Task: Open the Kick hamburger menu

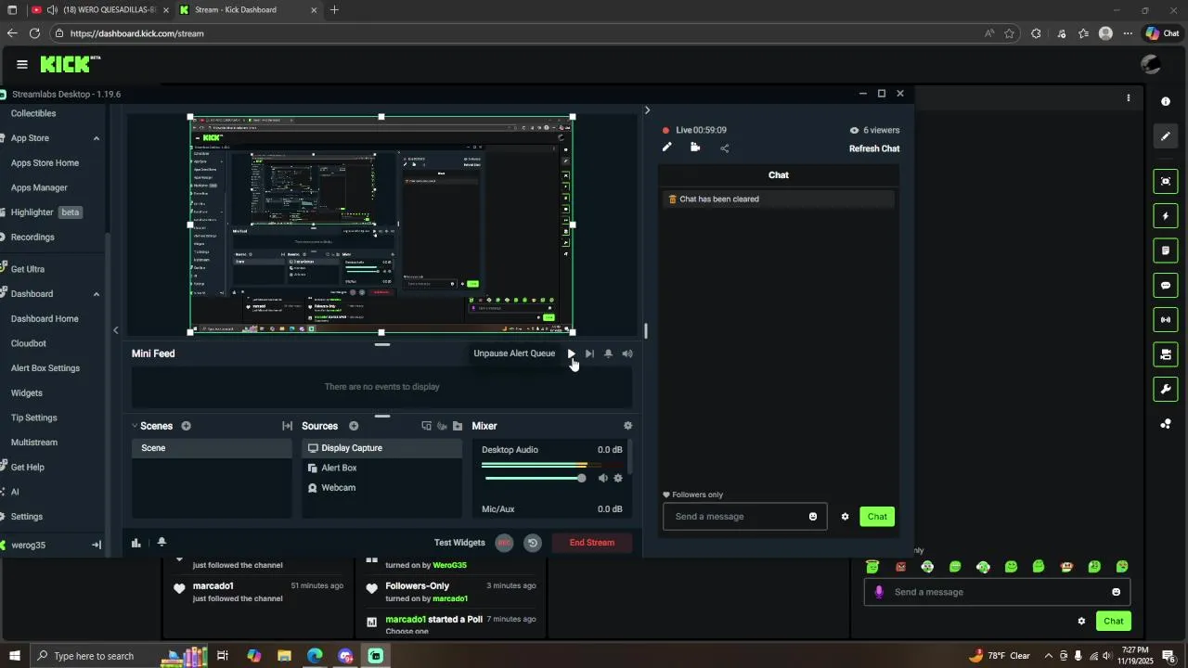Action: point(22,64)
